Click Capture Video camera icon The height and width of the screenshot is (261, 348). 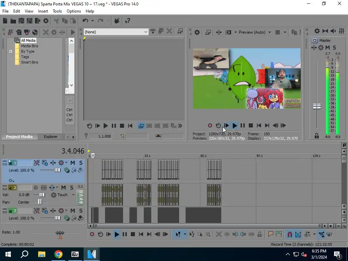coord(27,32)
